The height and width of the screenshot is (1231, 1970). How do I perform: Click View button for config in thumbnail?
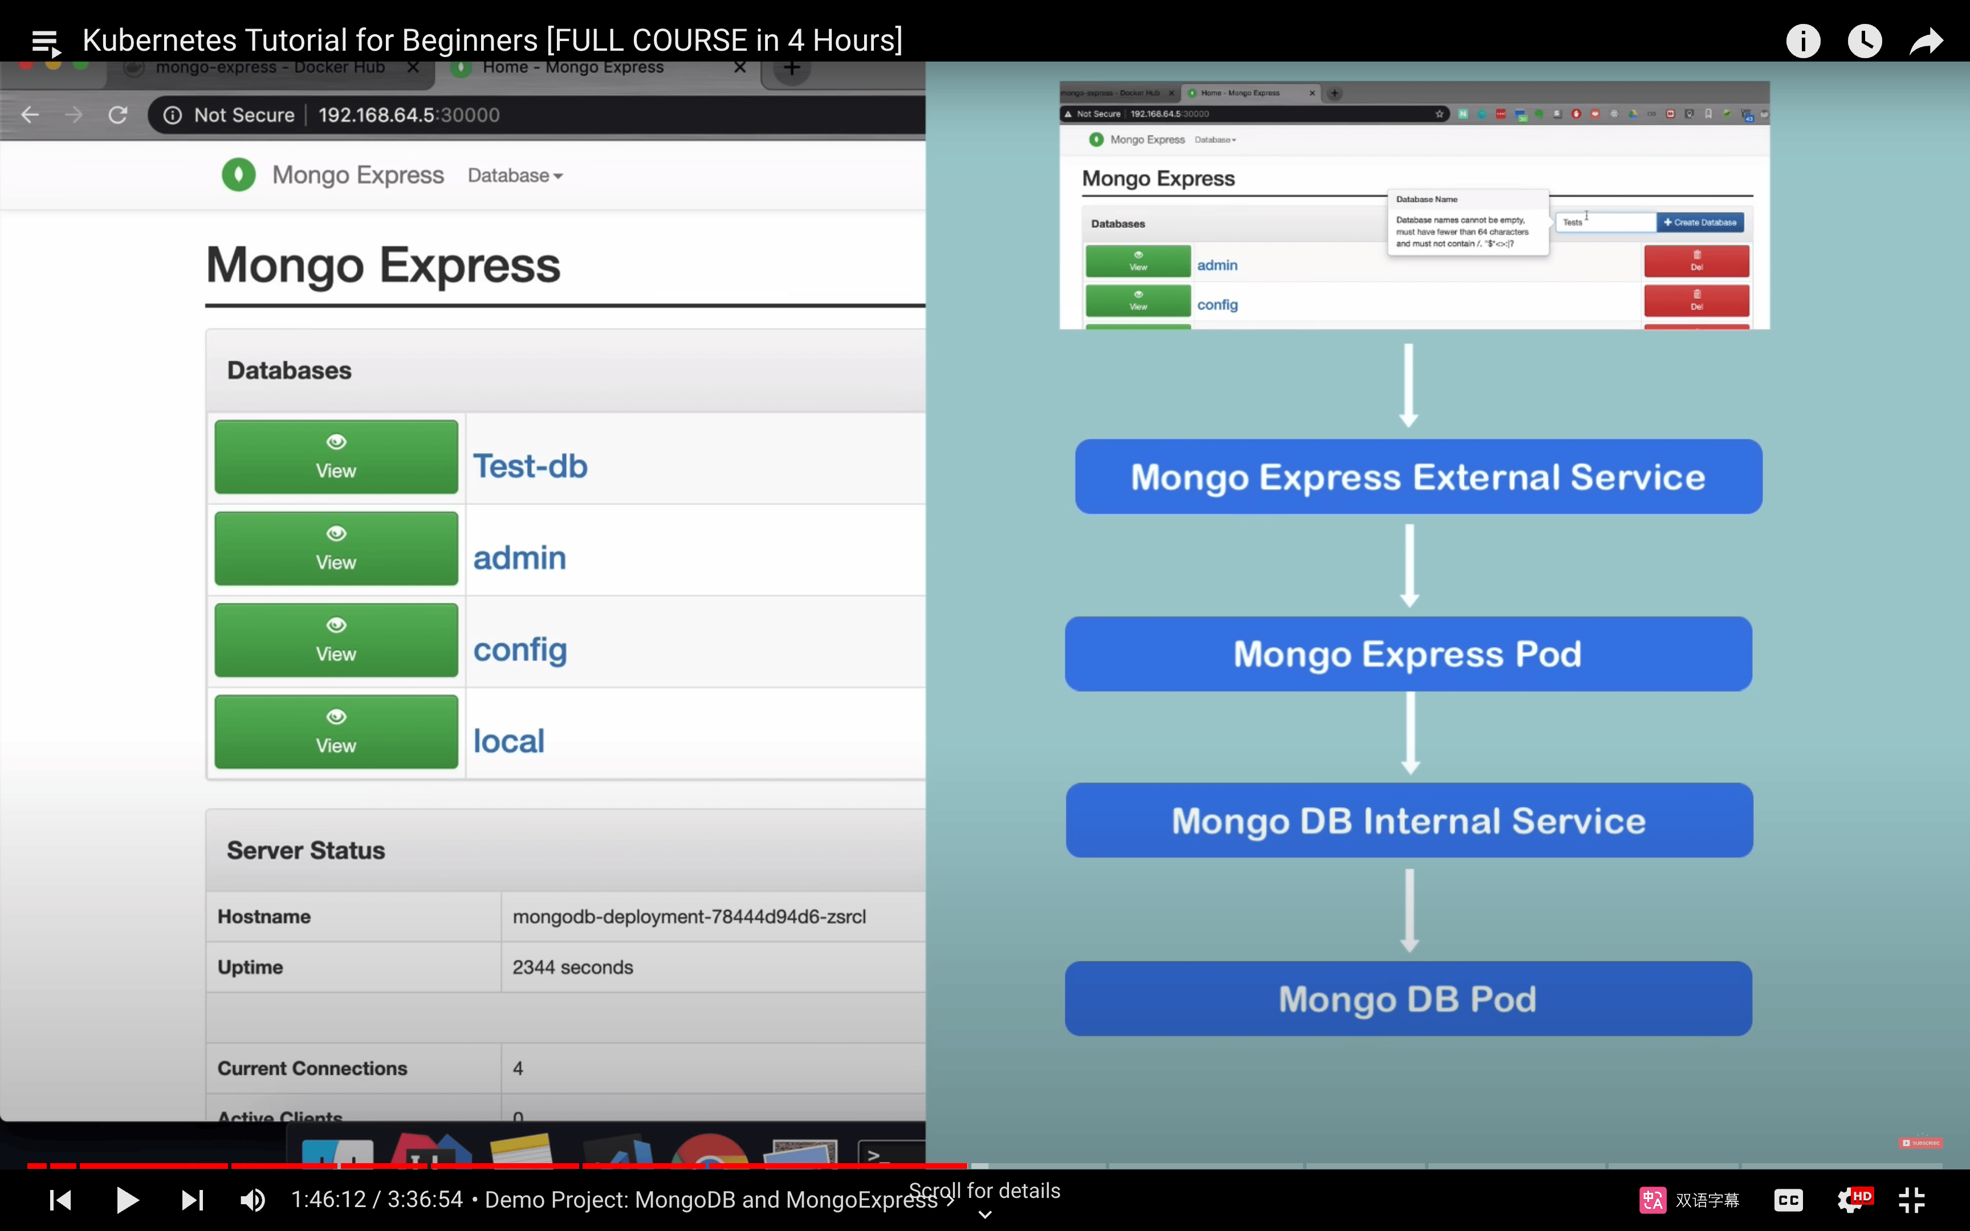[1138, 300]
